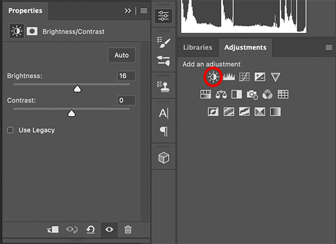
Task: Add a Hue/Saturation adjustment
Action: coord(205,95)
